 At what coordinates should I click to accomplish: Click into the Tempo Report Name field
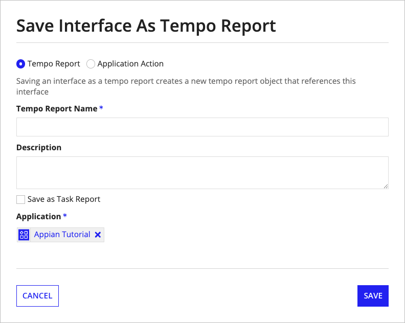tap(202, 127)
